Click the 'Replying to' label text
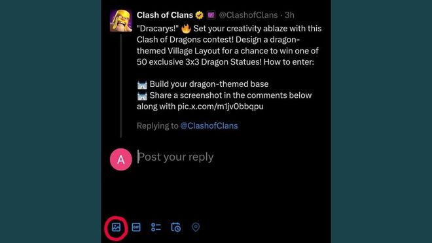The height and width of the screenshot is (243, 432). [158, 126]
